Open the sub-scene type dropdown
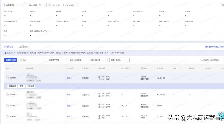Viewport: 224px width, 124px height. tap(78, 60)
